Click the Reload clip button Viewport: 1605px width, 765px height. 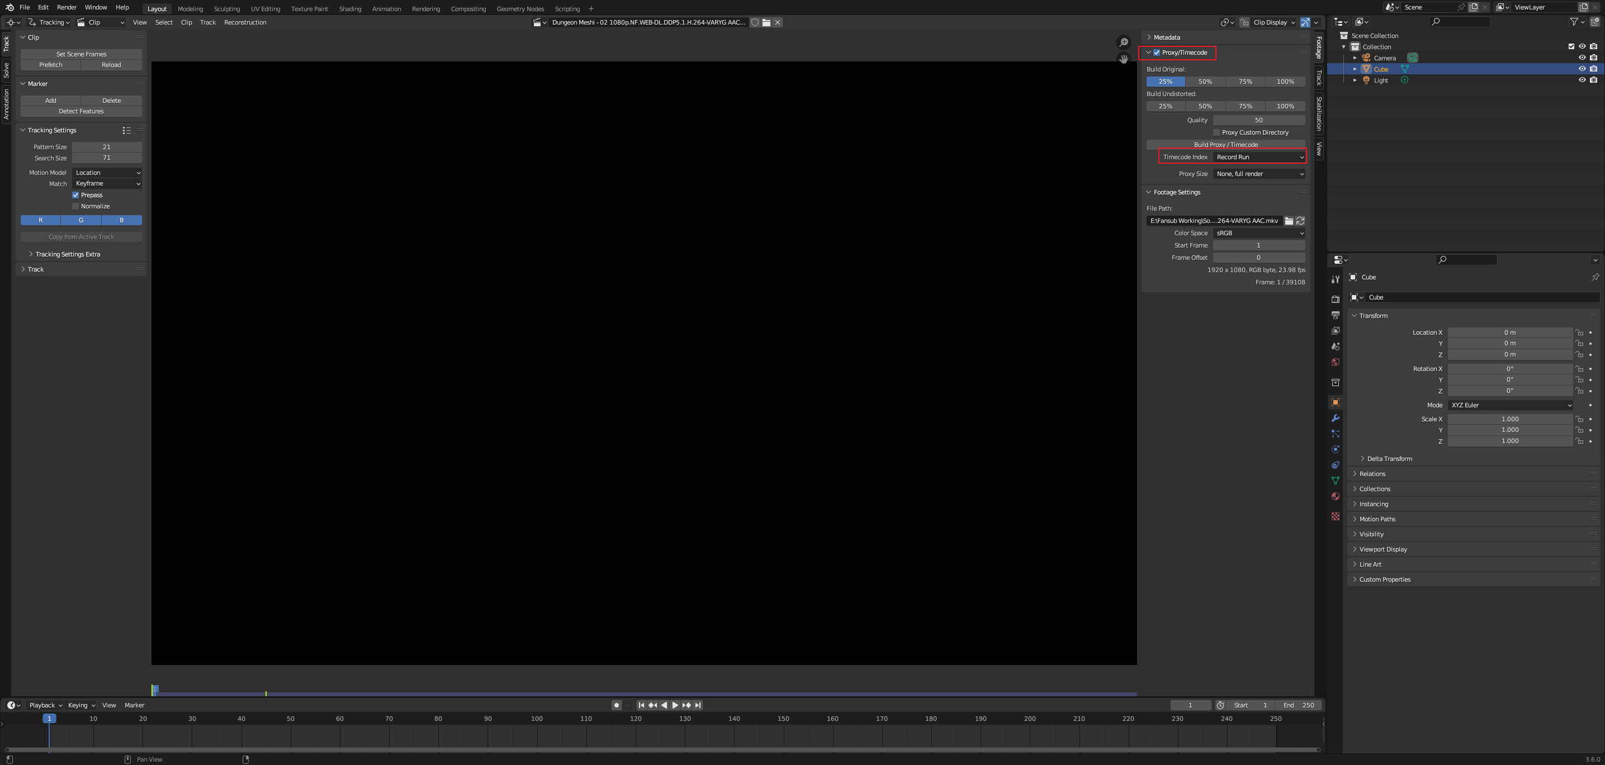tap(111, 65)
